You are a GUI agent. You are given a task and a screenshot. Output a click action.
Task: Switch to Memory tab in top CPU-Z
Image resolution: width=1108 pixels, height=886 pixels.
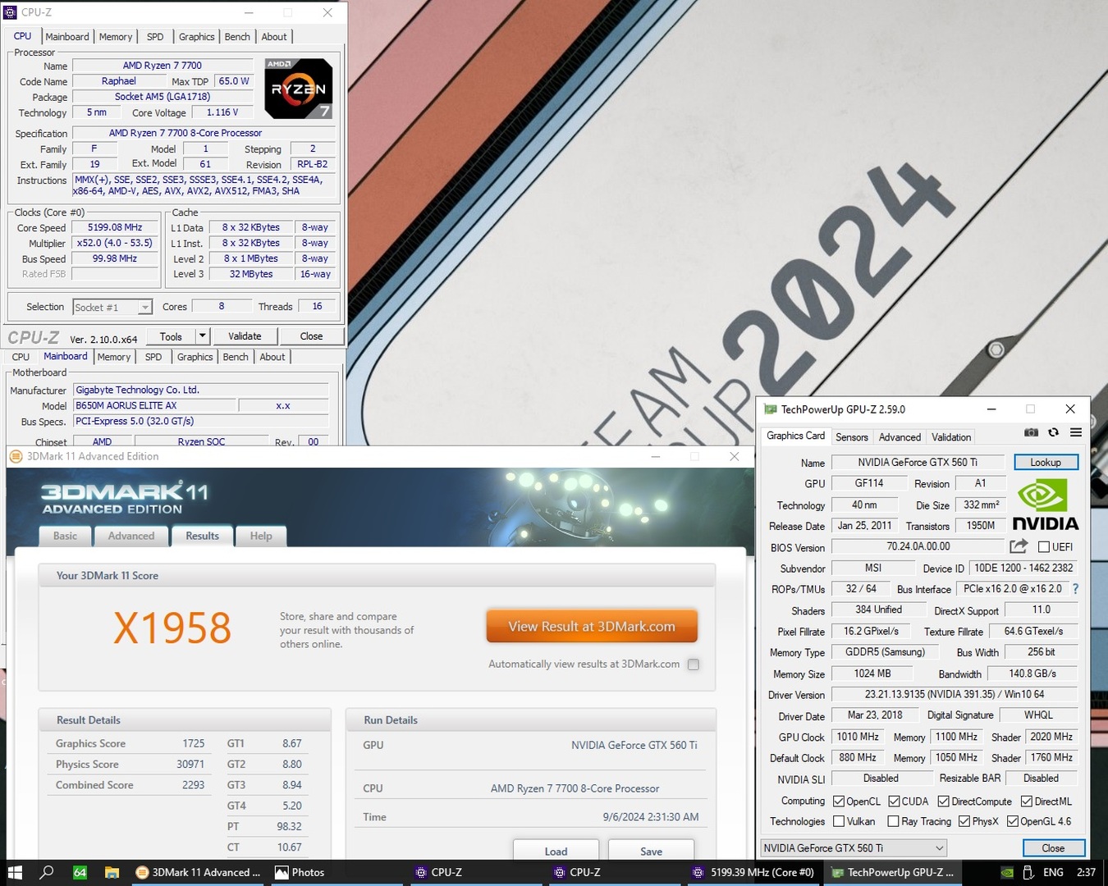click(x=116, y=37)
